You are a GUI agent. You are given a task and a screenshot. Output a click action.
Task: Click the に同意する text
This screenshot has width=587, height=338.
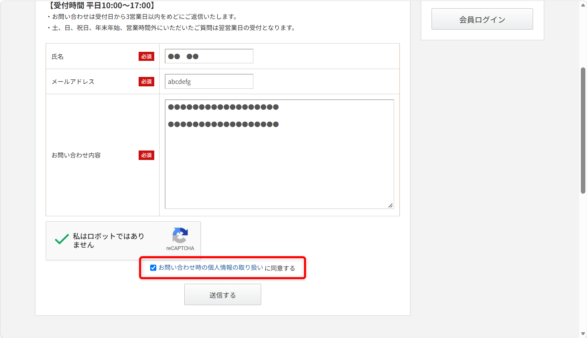click(x=280, y=268)
